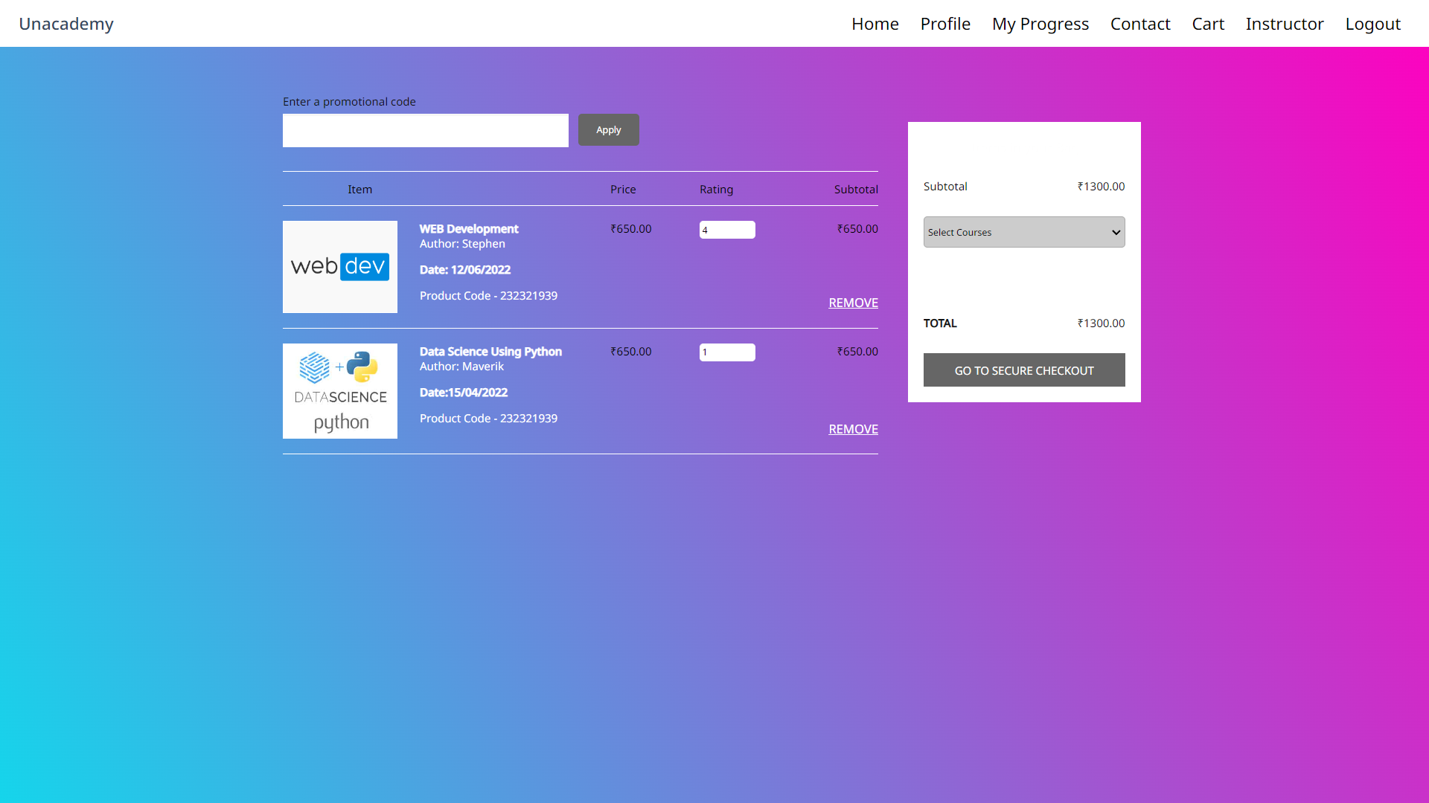Image resolution: width=1429 pixels, height=803 pixels.
Task: Click the rating field for Data Science course
Action: tap(727, 352)
